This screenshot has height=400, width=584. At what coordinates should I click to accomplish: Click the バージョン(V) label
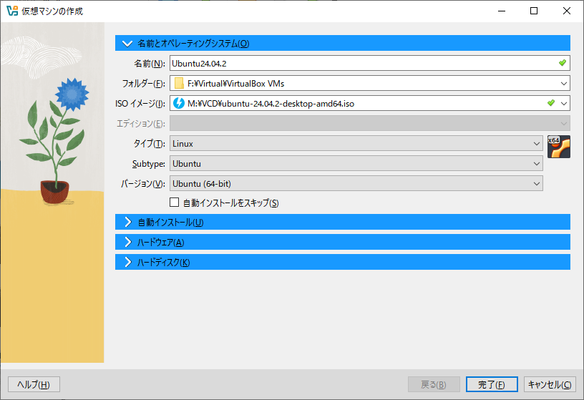pos(143,184)
